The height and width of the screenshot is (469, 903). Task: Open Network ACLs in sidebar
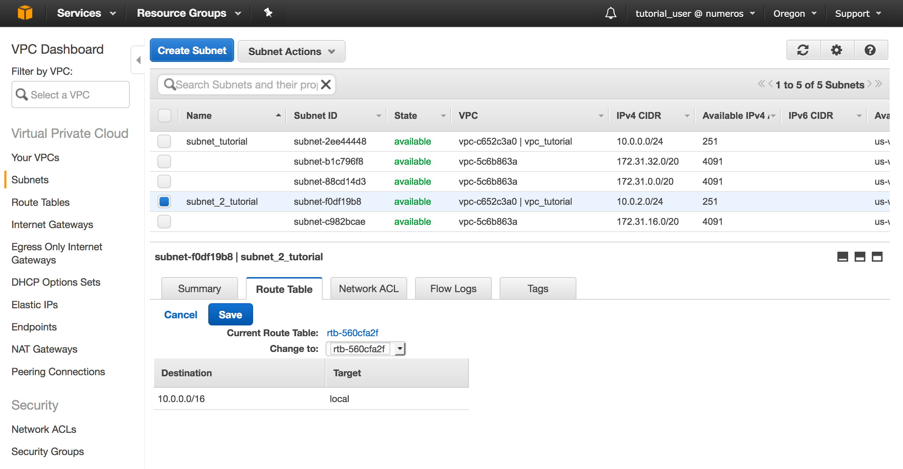[x=44, y=429]
